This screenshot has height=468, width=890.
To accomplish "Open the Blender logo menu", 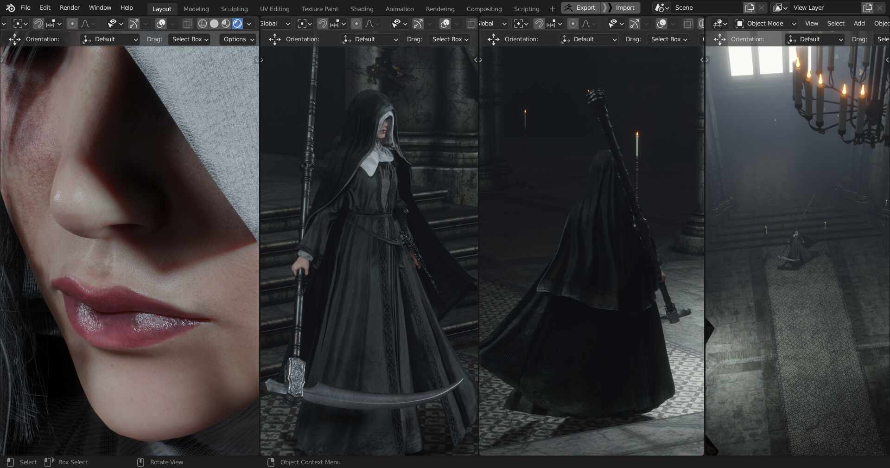I will pyautogui.click(x=10, y=8).
